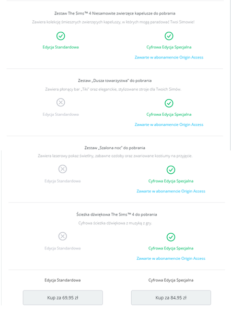Open Origin Access link under Ścieżka dźwiękowa
The image size is (231, 313).
[171, 259]
